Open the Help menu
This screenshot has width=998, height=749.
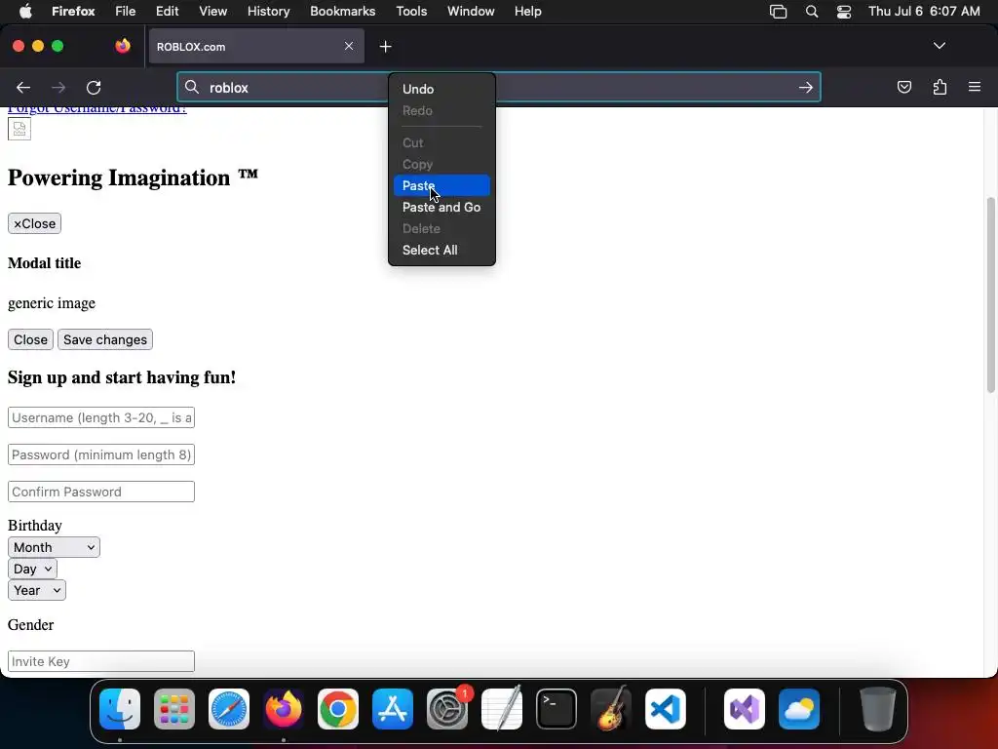527,12
